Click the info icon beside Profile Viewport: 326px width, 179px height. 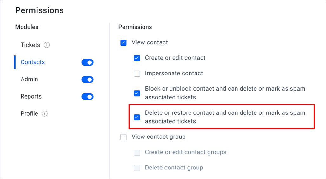click(x=44, y=114)
